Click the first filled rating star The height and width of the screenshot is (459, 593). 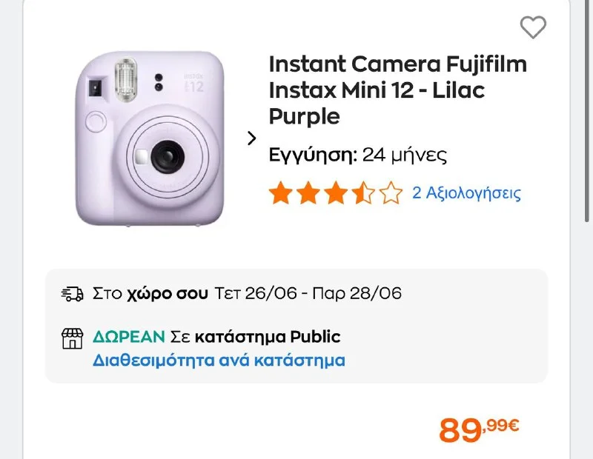click(x=280, y=194)
